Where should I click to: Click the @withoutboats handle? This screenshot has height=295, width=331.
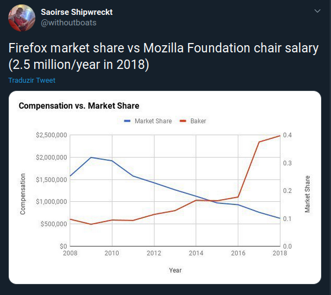click(x=69, y=23)
